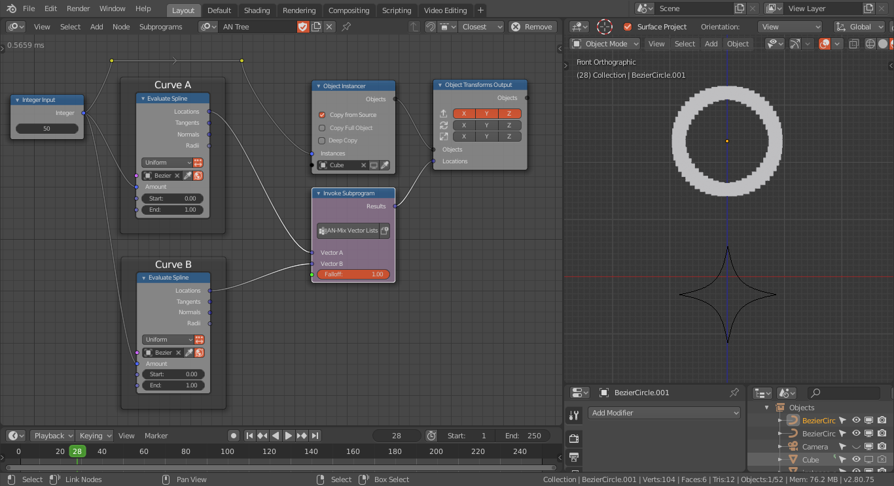894x486 pixels.
Task: Collapse the Objects tree in outliner
Action: (x=767, y=408)
